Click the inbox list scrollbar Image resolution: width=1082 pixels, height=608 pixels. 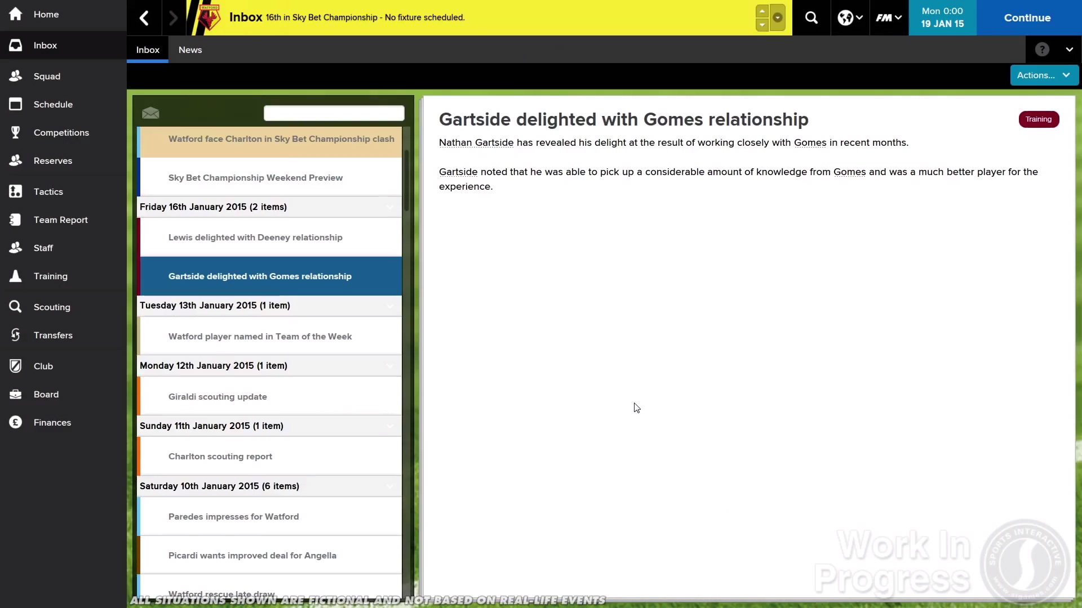406,180
